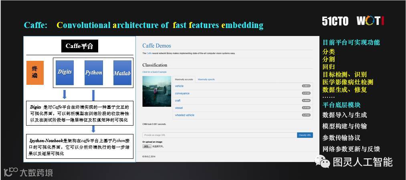Click the WOT logo
This screenshot has width=406, height=180.
(x=370, y=21)
